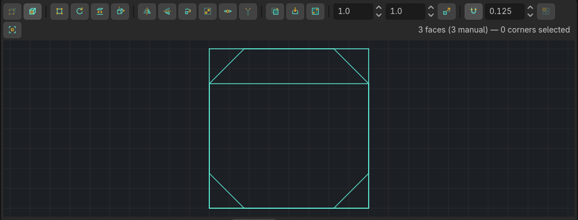This screenshot has width=578, height=220.
Task: Decrease the second 1.0 scale value
Action: [x=431, y=15]
